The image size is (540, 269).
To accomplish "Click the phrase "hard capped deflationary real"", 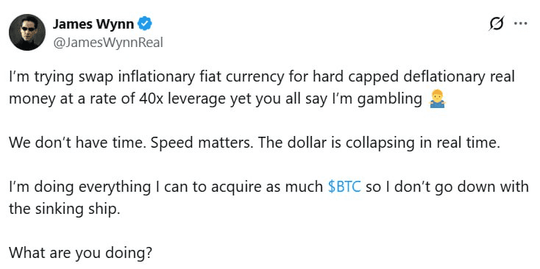I will pos(413,77).
